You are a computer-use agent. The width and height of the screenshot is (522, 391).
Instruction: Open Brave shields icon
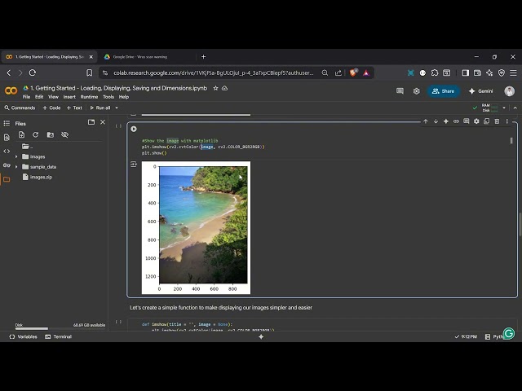pyautogui.click(x=353, y=72)
